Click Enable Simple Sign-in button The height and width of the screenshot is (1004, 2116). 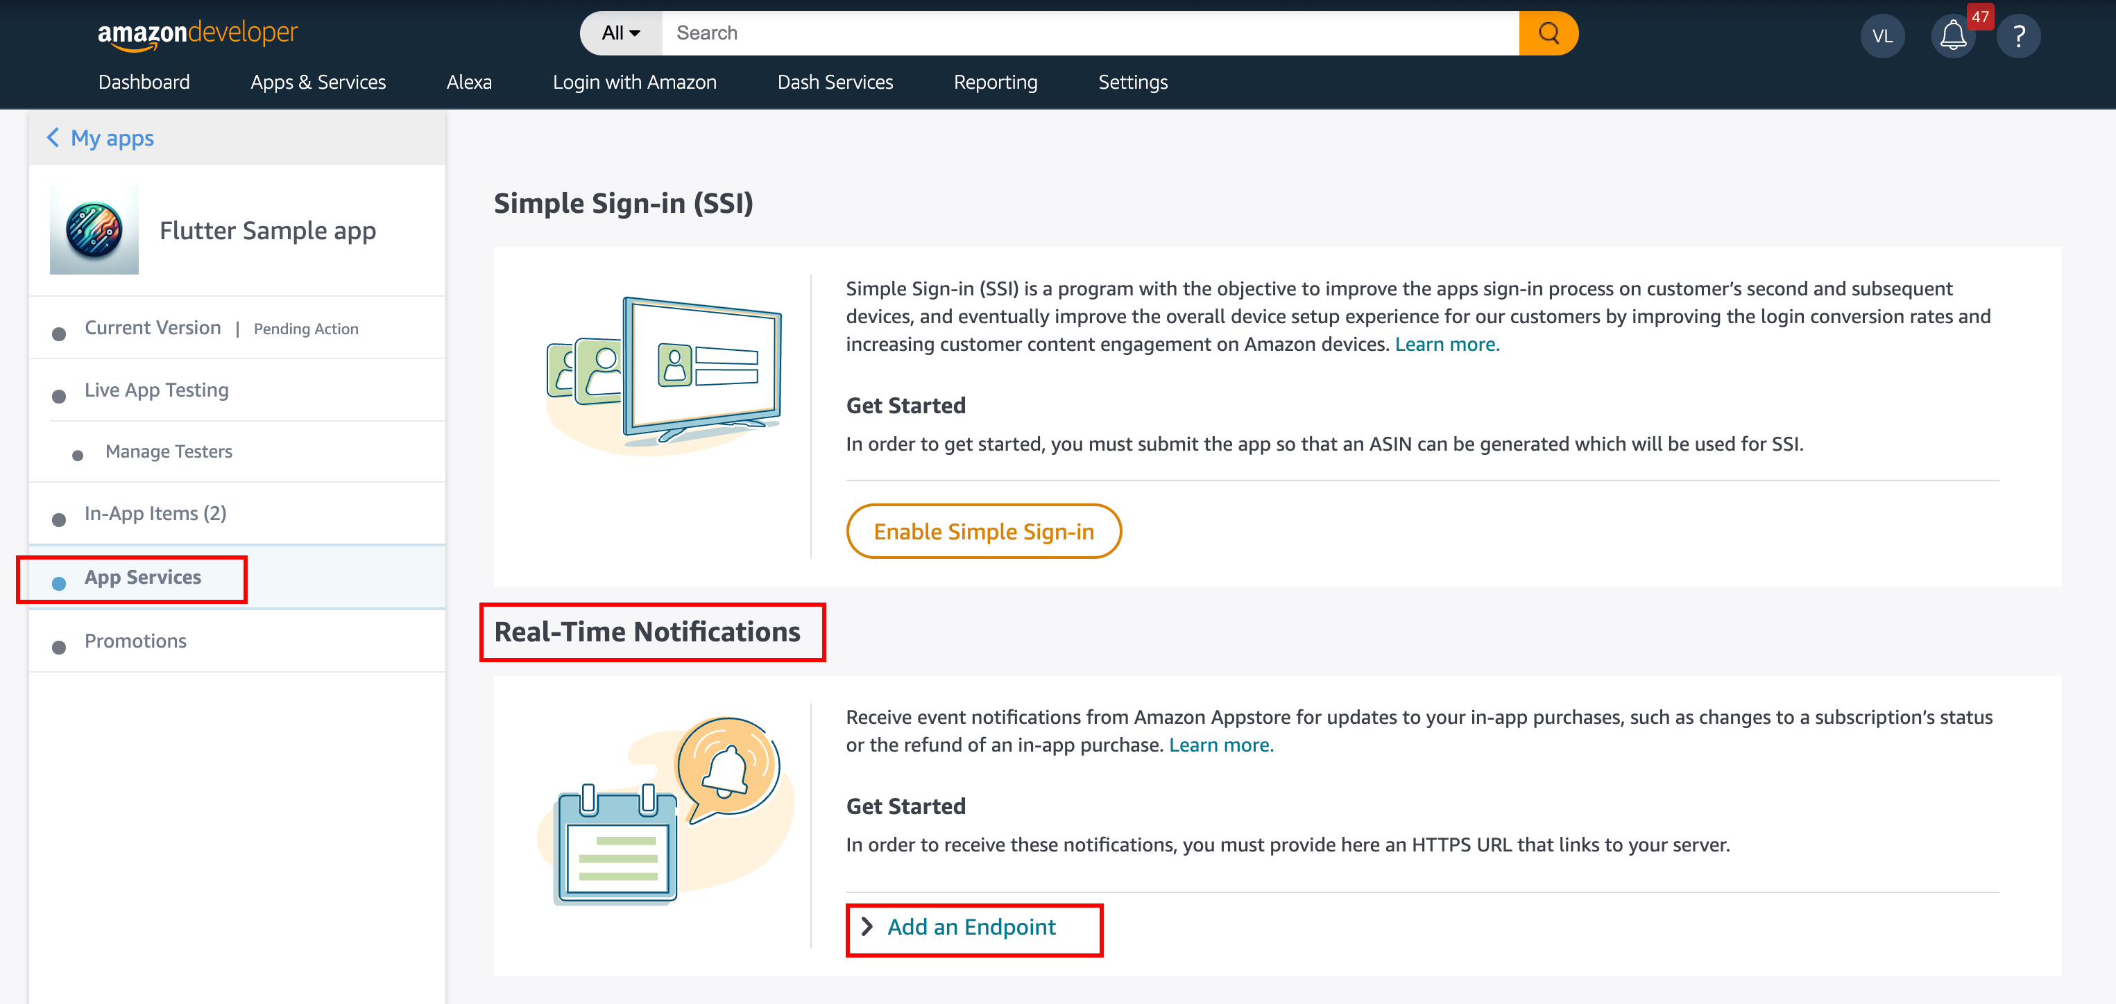983,532
